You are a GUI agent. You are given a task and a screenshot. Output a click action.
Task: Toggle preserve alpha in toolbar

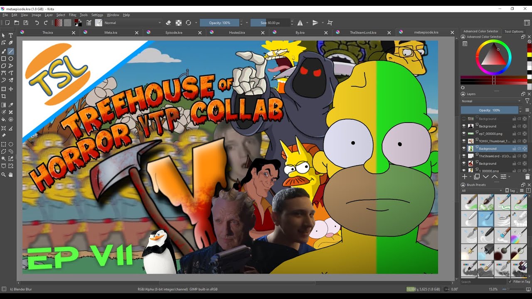(178, 23)
